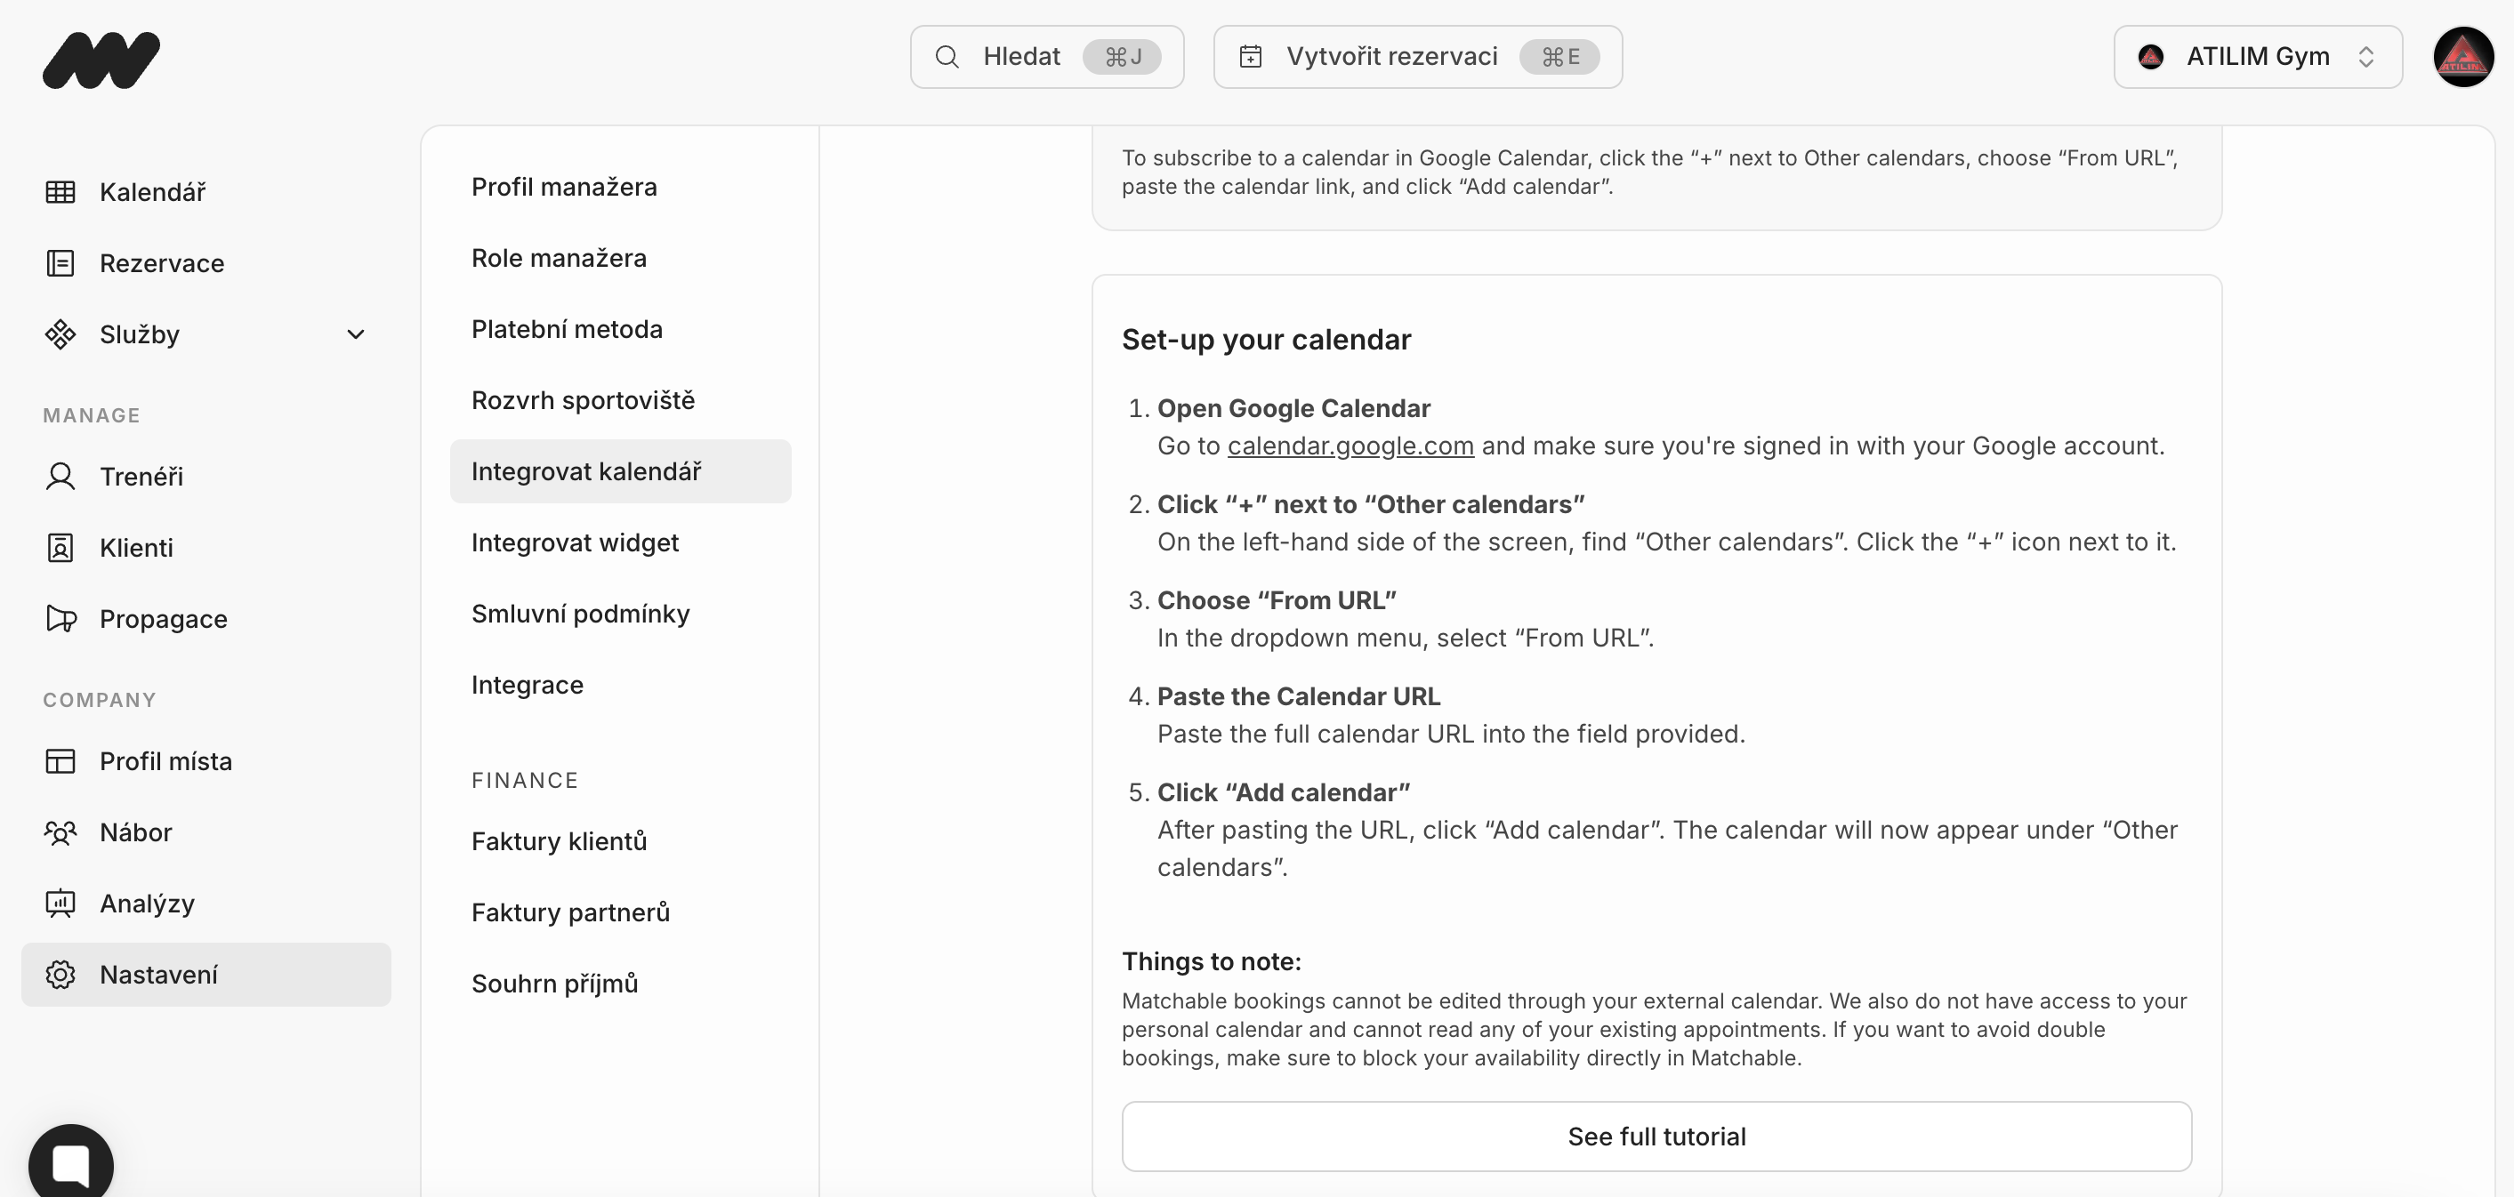This screenshot has width=2514, height=1197.
Task: Open the Klienti contact icon
Action: pos(60,549)
